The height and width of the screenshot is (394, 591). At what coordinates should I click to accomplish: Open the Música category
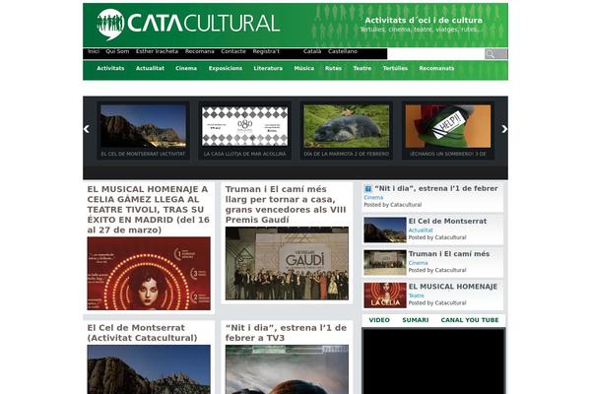pos(304,68)
